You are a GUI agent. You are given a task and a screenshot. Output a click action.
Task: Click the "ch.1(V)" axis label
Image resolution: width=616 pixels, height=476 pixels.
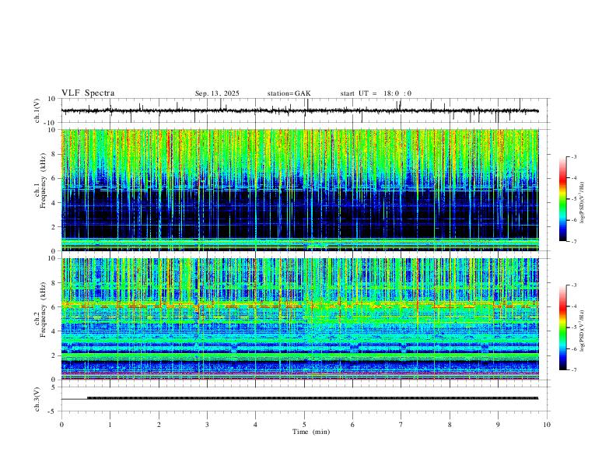[38, 110]
